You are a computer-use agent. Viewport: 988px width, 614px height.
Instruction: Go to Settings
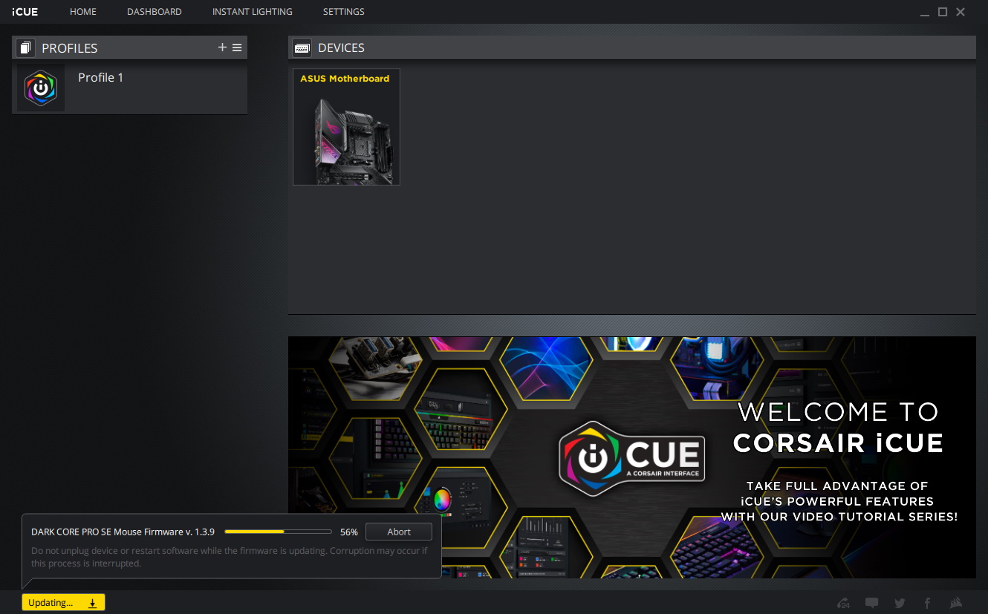click(343, 12)
